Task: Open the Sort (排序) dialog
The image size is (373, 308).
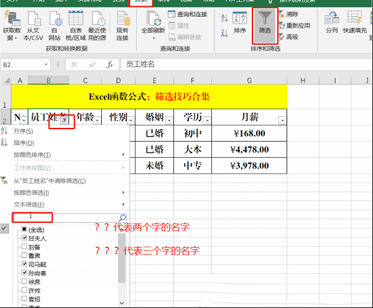Action: coord(239,22)
